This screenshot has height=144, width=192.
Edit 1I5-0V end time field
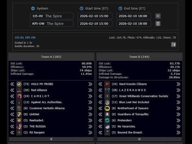pos(134,16)
